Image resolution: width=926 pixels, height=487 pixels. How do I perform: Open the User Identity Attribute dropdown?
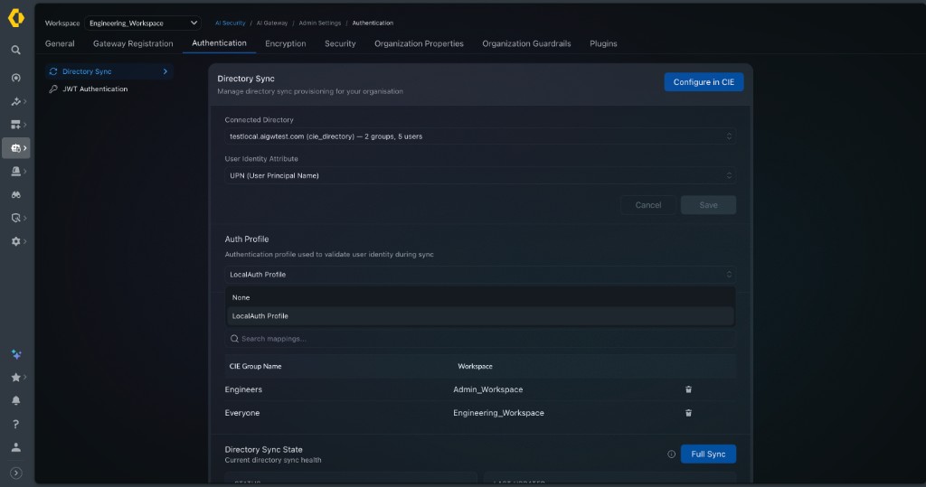tap(480, 175)
